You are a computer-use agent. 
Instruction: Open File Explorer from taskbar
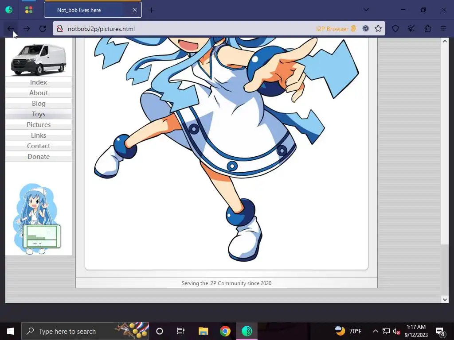click(x=203, y=331)
